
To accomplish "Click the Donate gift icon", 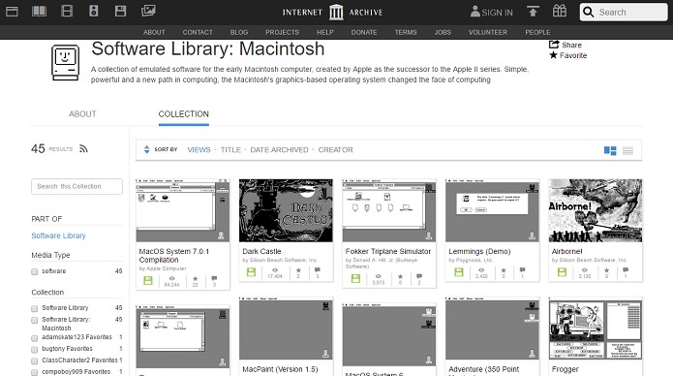I will [x=560, y=11].
